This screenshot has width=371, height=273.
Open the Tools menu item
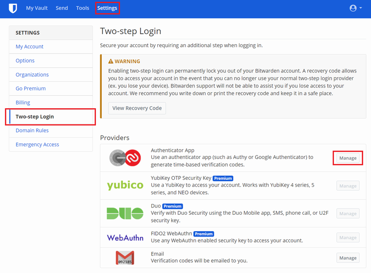pyautogui.click(x=82, y=8)
